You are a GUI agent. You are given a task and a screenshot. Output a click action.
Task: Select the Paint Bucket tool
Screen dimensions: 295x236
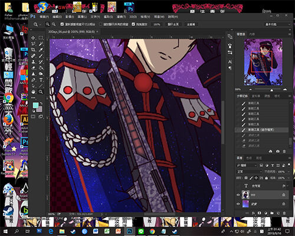[x=41, y=68]
